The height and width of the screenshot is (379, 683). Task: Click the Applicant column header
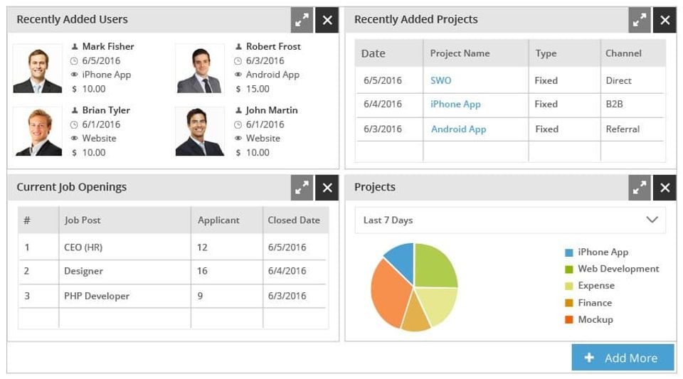[218, 220]
